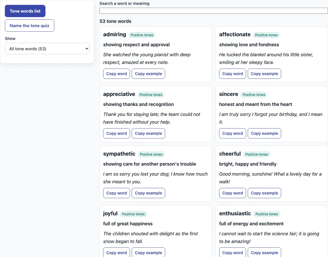Viewport: 328px width, 257px height.
Task: Copy word for admiring
Action: point(117,74)
